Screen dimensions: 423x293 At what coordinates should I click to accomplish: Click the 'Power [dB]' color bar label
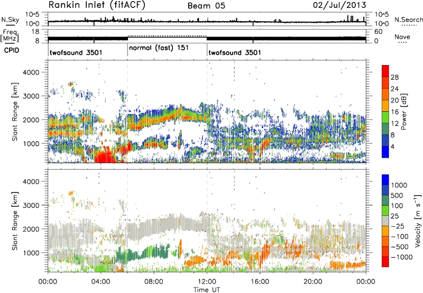click(404, 112)
